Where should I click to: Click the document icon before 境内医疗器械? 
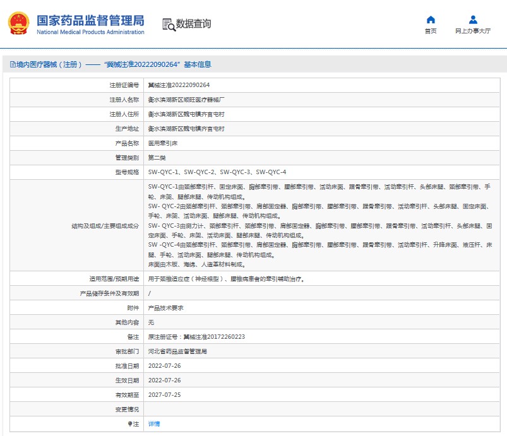13,64
